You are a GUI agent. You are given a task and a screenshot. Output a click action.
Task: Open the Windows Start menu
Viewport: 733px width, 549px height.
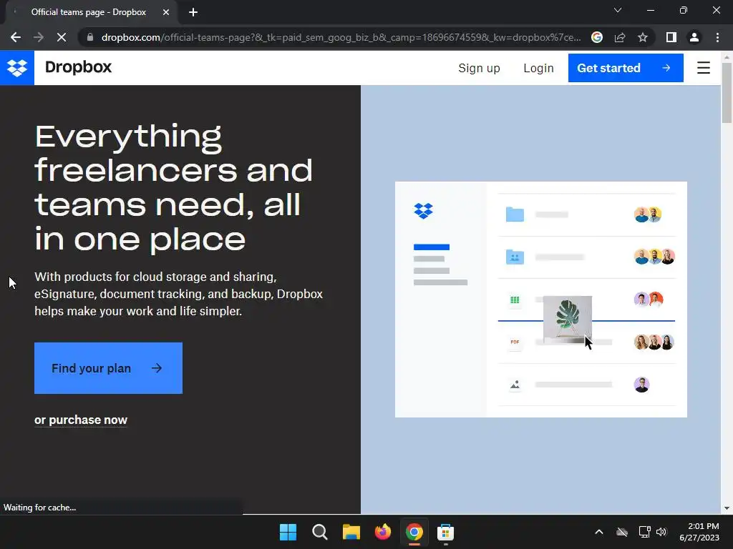tap(288, 532)
